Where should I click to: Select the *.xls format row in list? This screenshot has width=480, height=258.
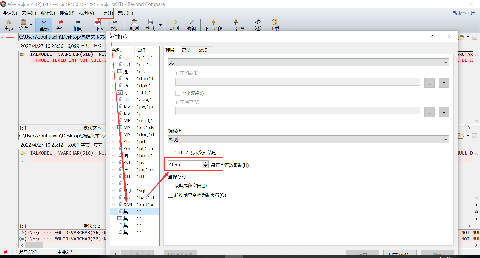(135, 127)
